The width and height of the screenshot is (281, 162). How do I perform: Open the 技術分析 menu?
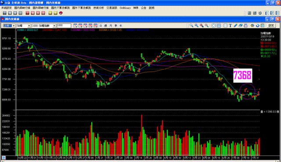[x=98, y=8]
